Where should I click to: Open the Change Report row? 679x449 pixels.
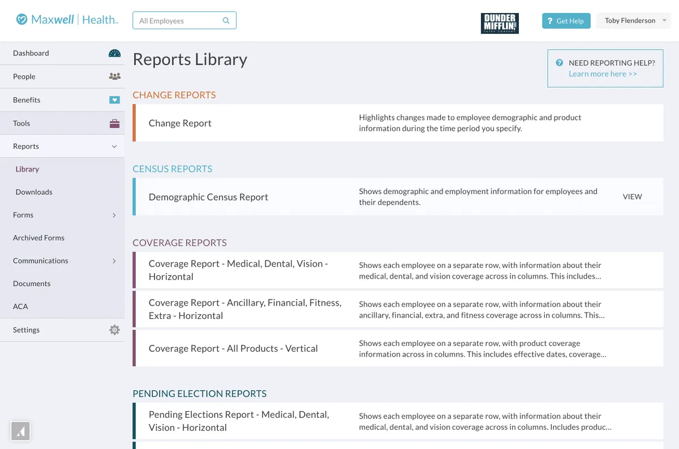[398, 123]
